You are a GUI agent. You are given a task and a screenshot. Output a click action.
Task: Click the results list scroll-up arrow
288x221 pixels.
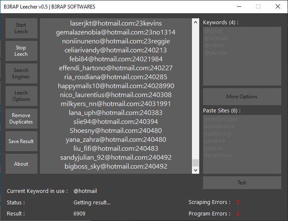pyautogui.click(x=196, y=22)
